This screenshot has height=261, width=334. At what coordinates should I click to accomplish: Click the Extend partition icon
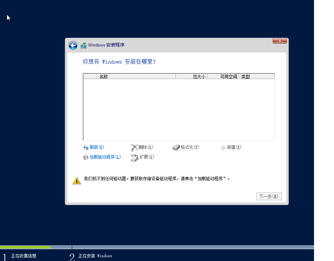[x=135, y=157]
